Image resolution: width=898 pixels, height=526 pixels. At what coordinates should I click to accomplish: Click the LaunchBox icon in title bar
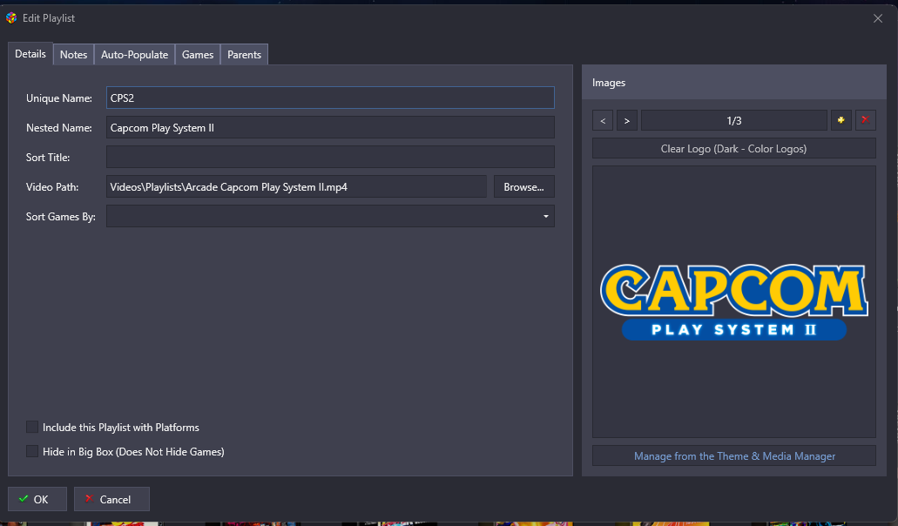tap(11, 18)
